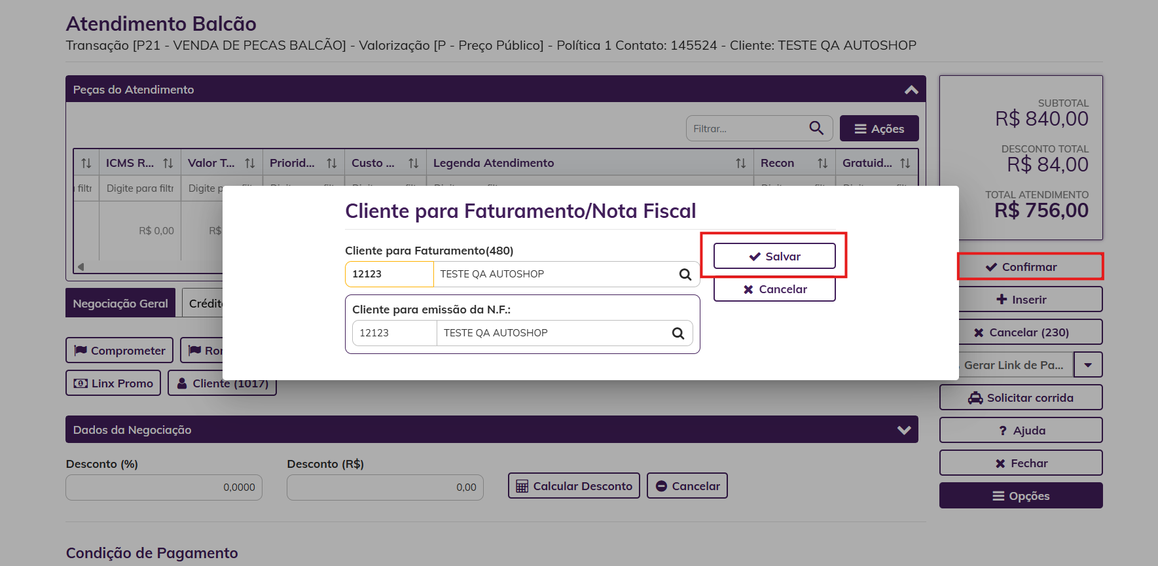Viewport: 1158px width, 566px height.
Task: Click Calcular Desconto button
Action: 574,486
